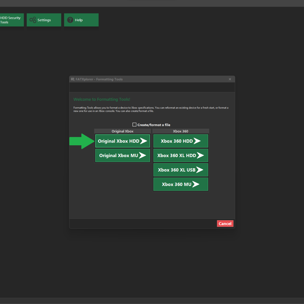
Task: Click the Original Xbox group header
Action: tap(123, 131)
